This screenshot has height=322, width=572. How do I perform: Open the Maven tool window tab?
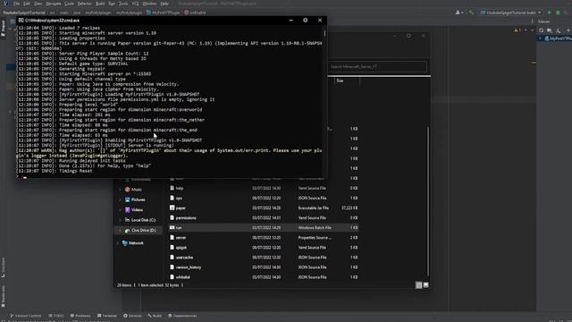(544, 21)
